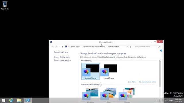Click the heading Change the visuals and sounds
184x103 pixels.
point(103,54)
